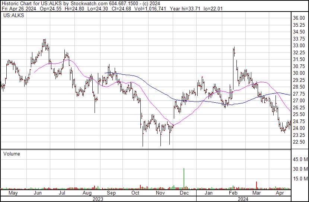309x202 pixels.
Task: Click the Volume panel label
Action: 12,154
